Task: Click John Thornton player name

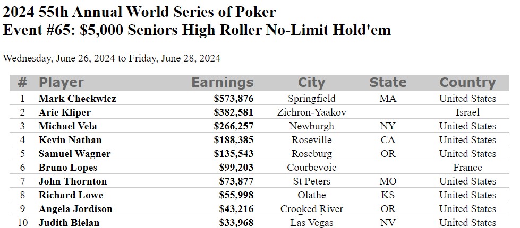Action: click(73, 181)
